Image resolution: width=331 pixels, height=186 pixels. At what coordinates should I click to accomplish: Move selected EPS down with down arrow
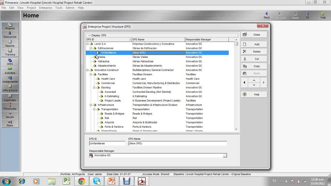click(254, 85)
